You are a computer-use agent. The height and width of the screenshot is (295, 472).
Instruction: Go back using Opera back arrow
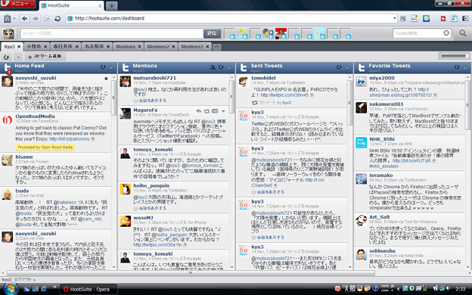coord(25,19)
